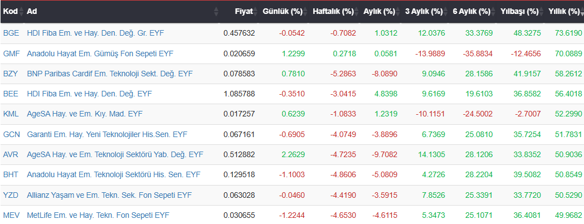This screenshot has height=224, width=584.
Task: Select BHT daily change -1.1003
Action: [292, 175]
